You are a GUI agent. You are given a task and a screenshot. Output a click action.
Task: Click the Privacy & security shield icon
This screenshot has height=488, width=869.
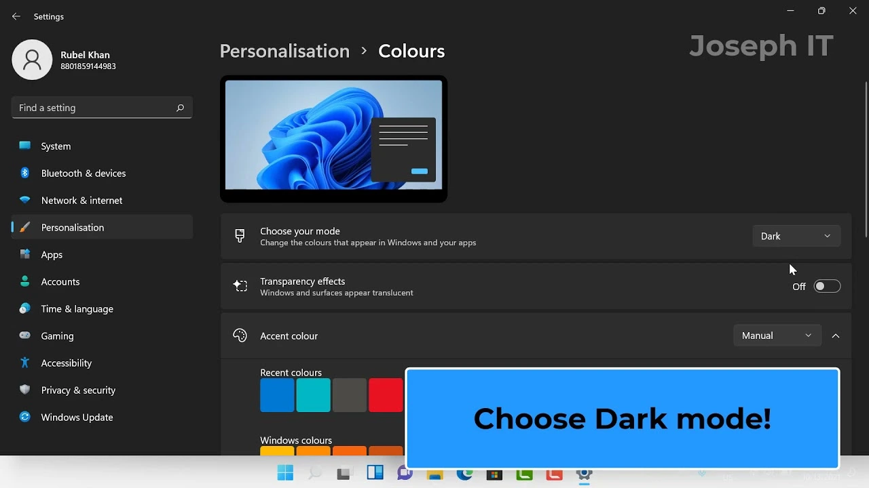25,390
